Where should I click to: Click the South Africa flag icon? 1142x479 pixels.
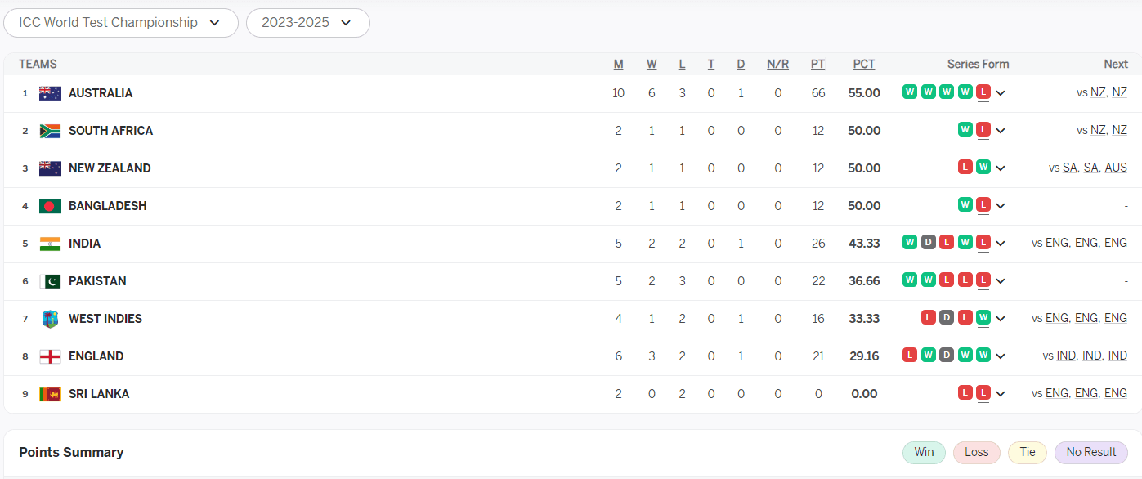(x=50, y=131)
